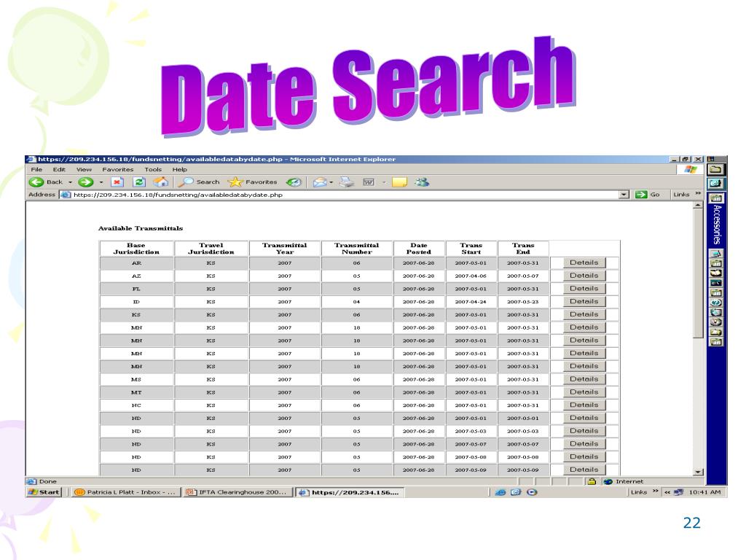Click Details button for MS row

coord(584,379)
